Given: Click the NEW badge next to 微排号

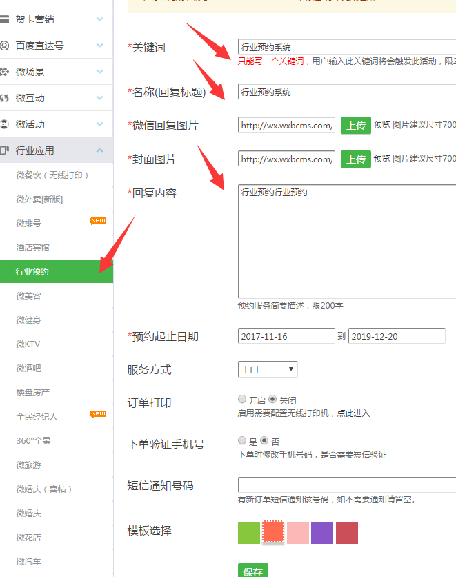Looking at the screenshot, I should 98,221.
